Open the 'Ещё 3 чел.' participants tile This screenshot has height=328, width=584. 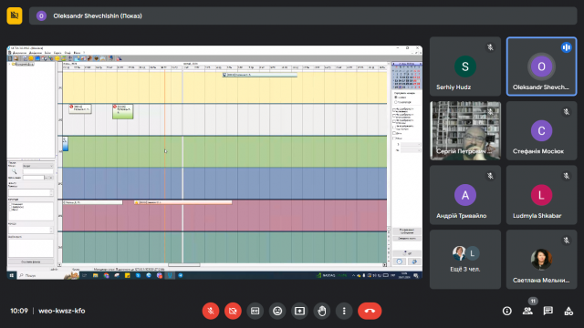[x=465, y=259]
